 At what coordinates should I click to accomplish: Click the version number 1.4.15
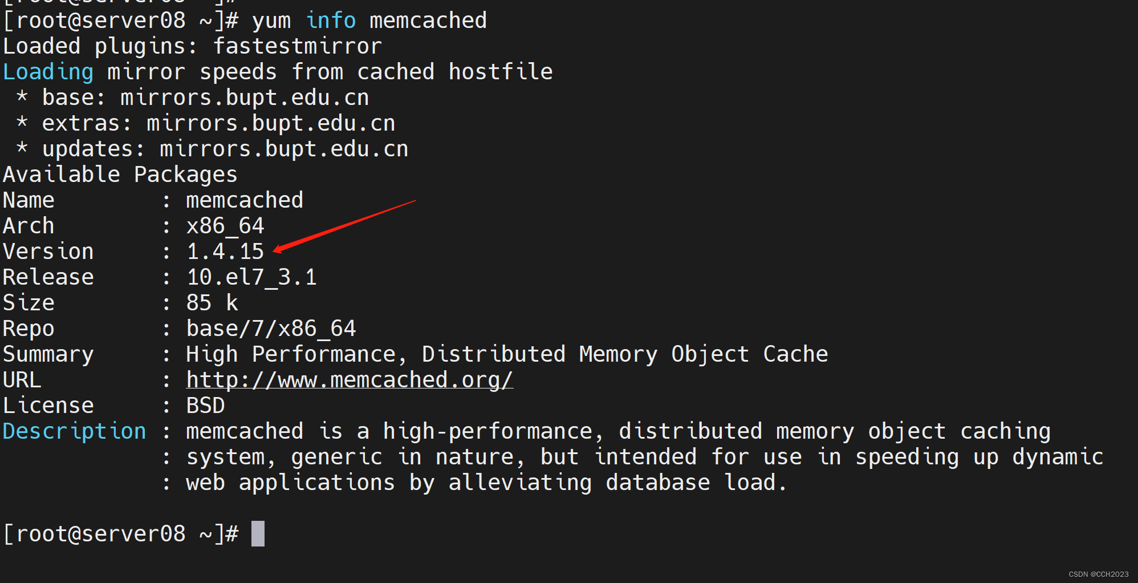pyautogui.click(x=225, y=252)
